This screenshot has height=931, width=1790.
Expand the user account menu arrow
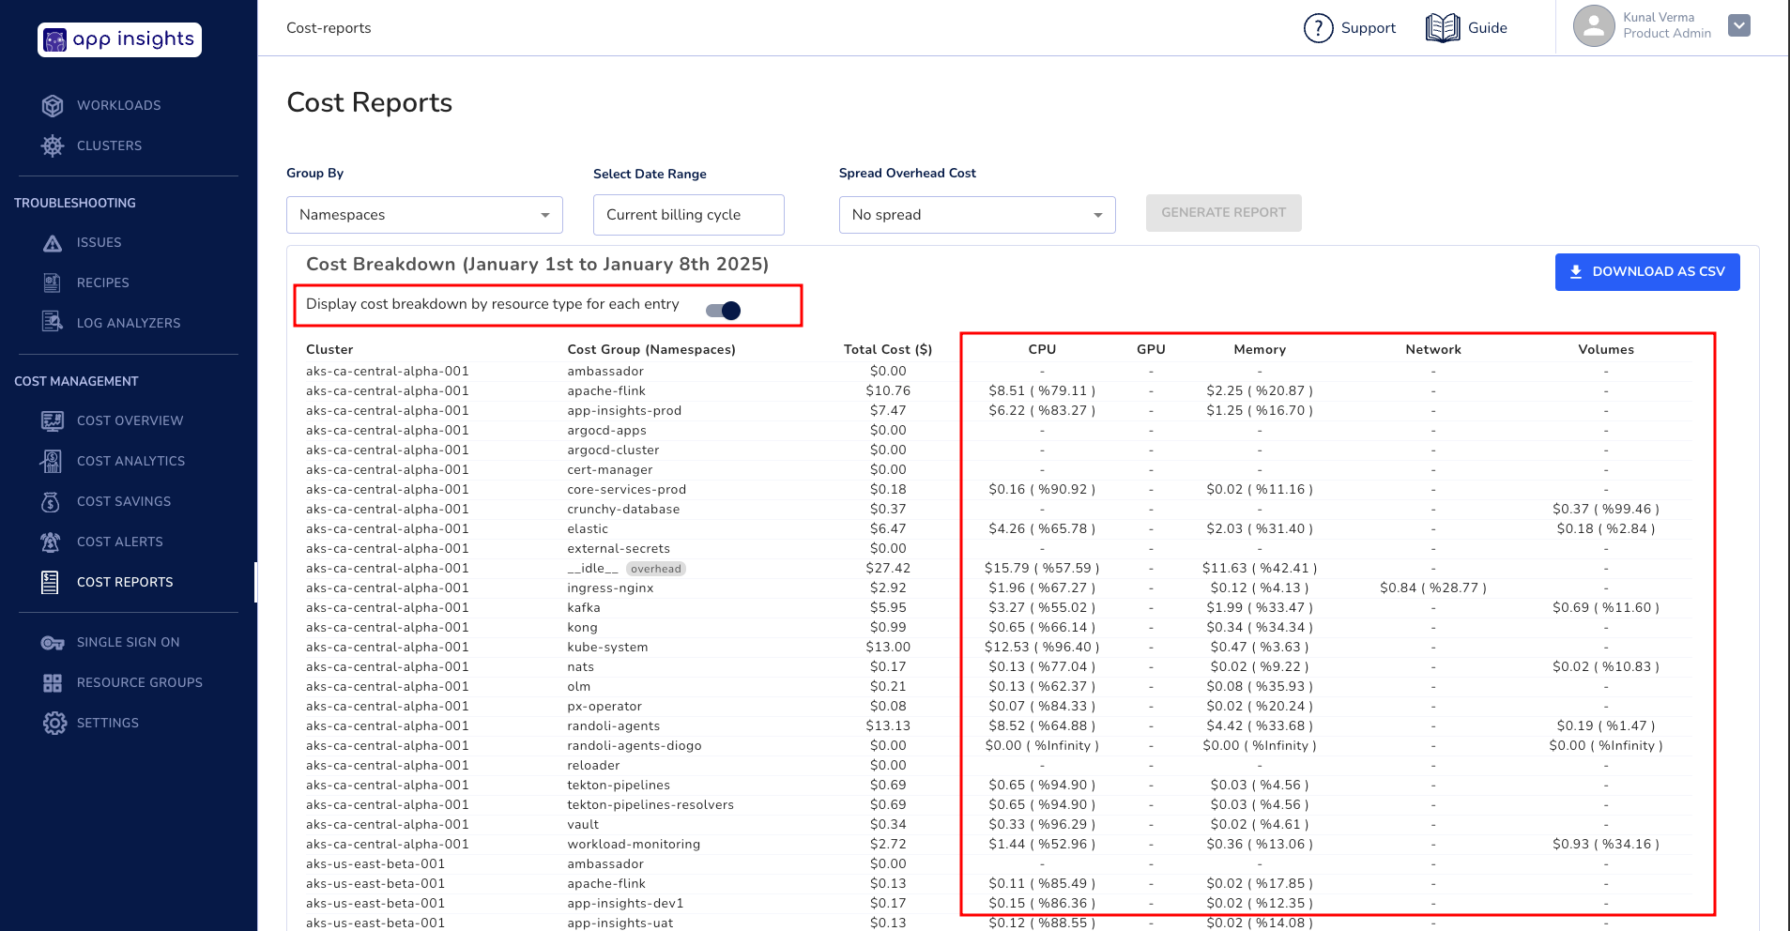point(1738,26)
